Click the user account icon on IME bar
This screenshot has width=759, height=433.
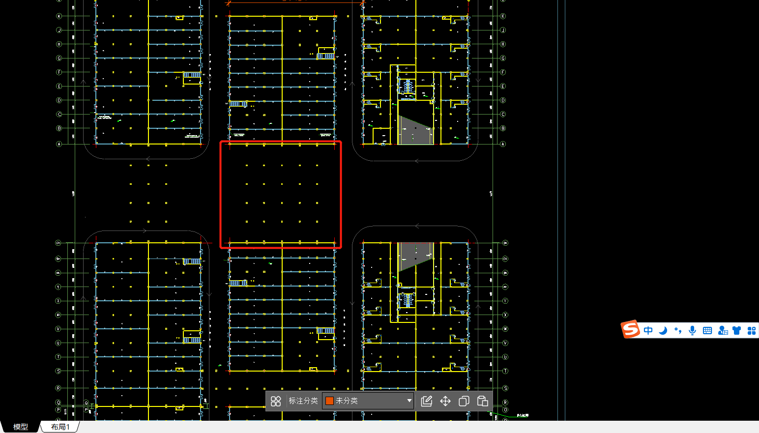723,330
